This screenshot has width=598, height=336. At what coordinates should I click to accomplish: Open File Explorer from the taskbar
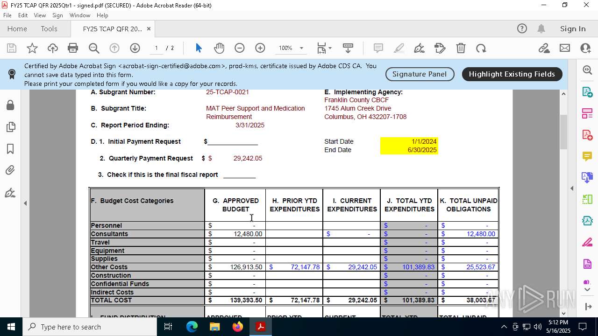(215, 327)
